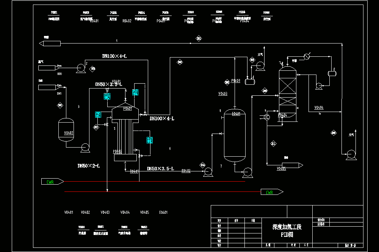Select the reflux pump right of the column
This screenshot has width=379, height=252.
319,86
